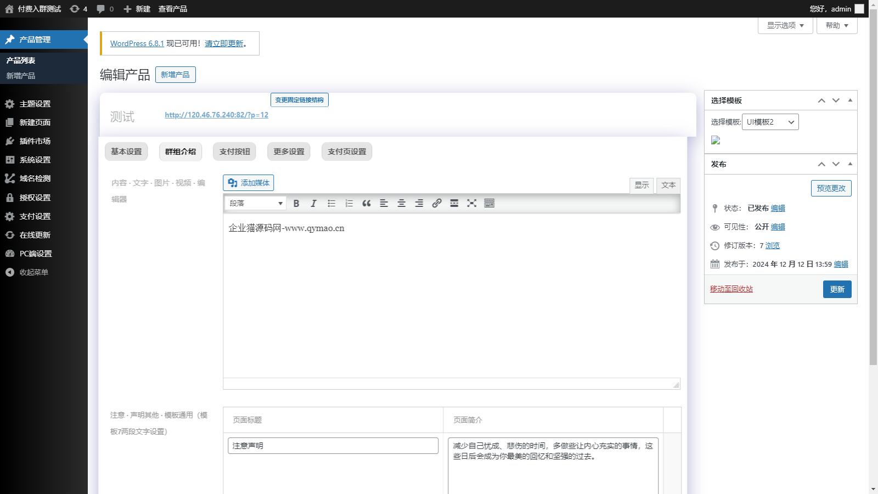Click the page vertical scrollbar
The height and width of the screenshot is (494, 878).
click(x=873, y=220)
